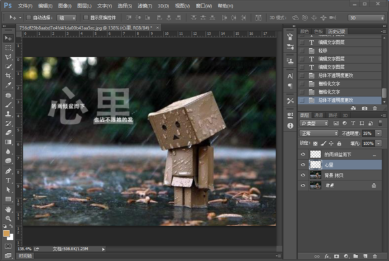Select the Eraser tool
Viewport: 389px width, 261px height.
click(x=8, y=133)
